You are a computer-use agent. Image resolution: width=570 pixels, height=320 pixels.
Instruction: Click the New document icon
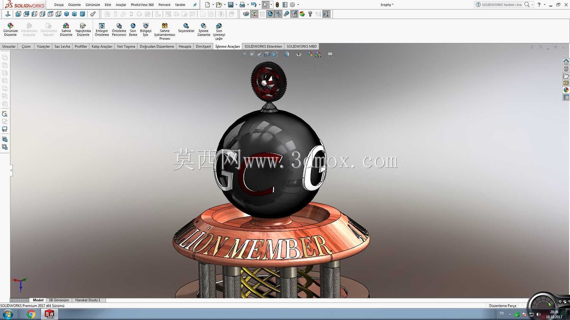pos(208,5)
